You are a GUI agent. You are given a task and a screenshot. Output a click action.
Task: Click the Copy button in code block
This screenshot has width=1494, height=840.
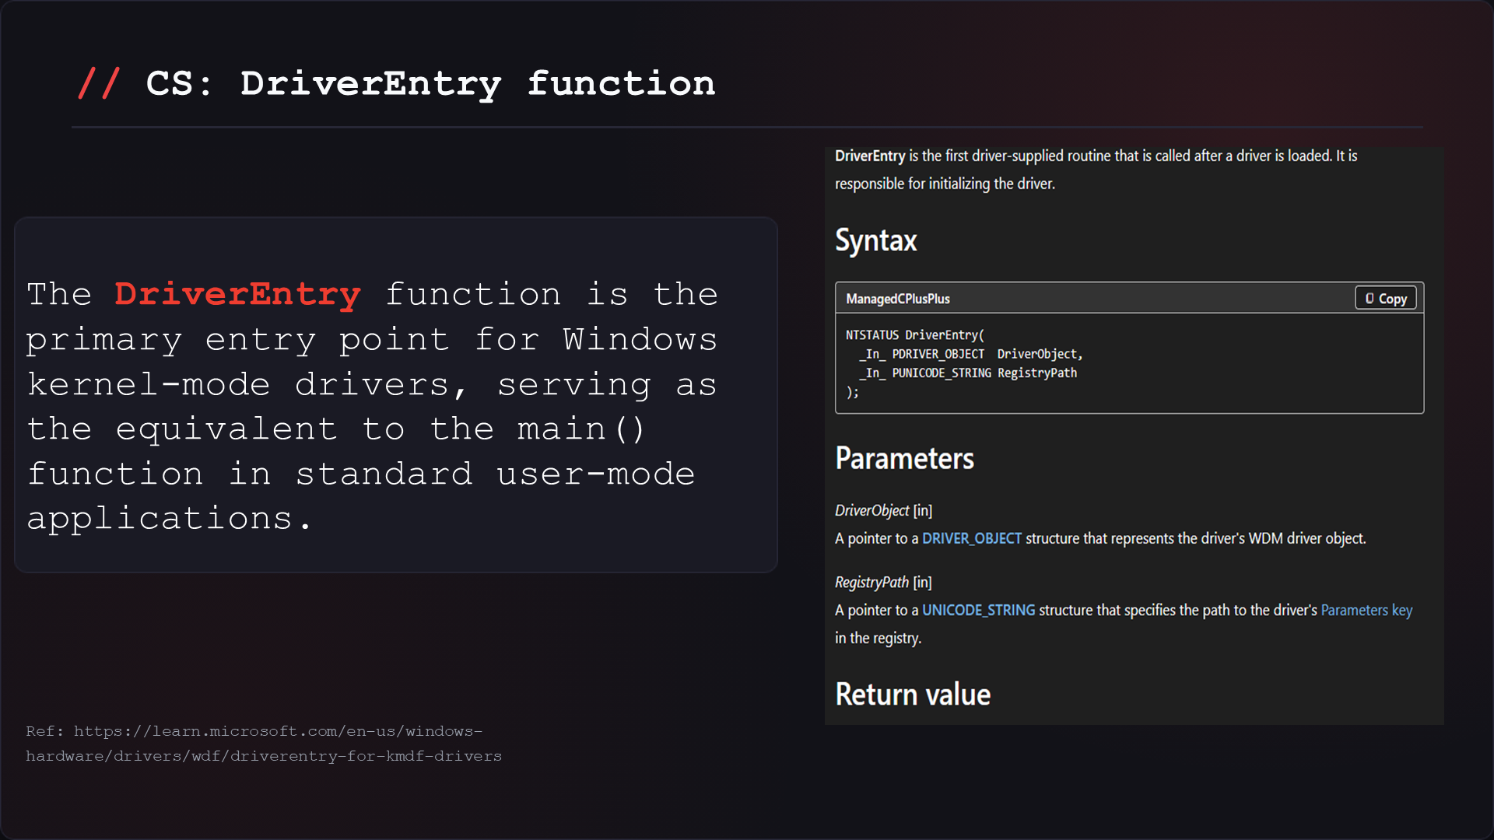coord(1386,299)
